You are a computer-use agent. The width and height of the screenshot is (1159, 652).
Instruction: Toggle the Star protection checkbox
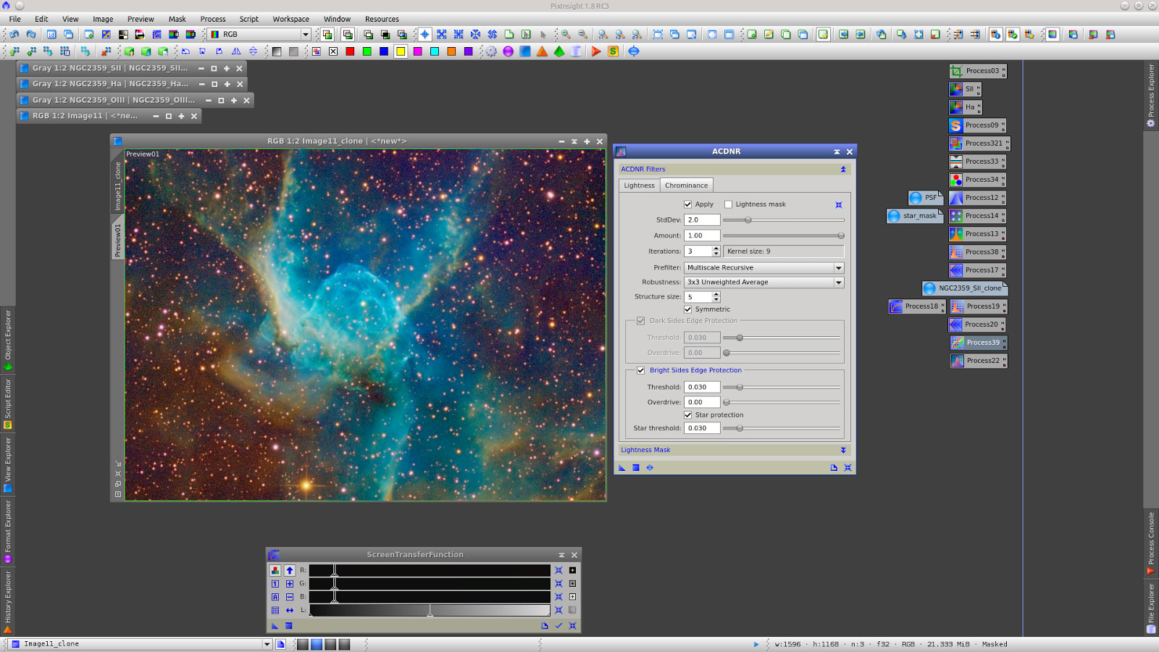tap(688, 415)
